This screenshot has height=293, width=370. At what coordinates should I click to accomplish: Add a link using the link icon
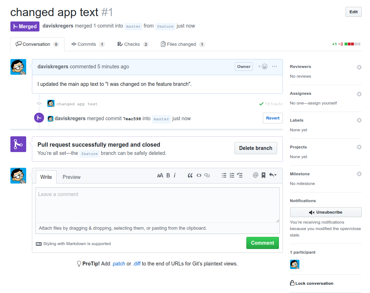click(207, 175)
